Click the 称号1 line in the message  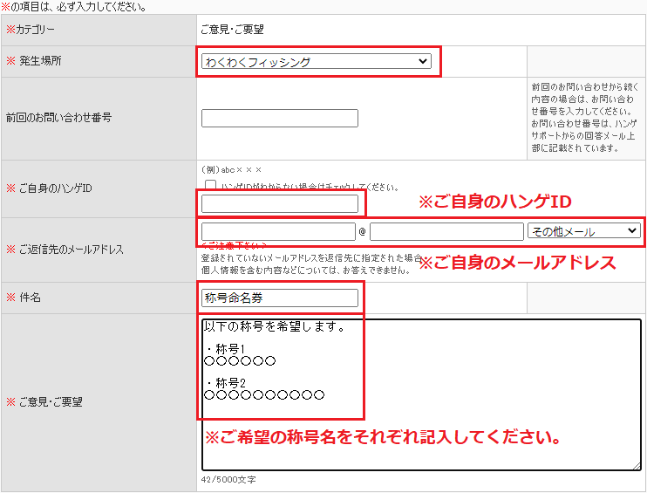pos(225,349)
